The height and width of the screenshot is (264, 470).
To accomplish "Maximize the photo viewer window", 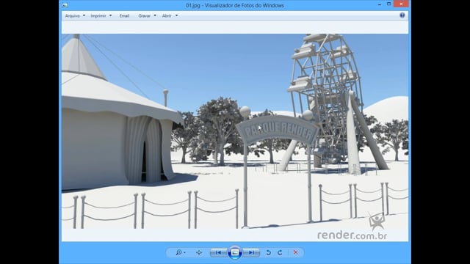I will click(x=388, y=4).
